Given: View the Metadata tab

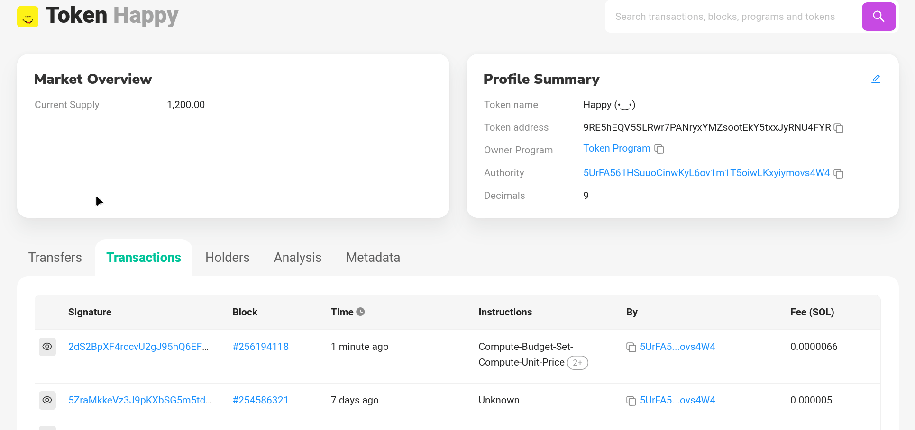Looking at the screenshot, I should [373, 258].
